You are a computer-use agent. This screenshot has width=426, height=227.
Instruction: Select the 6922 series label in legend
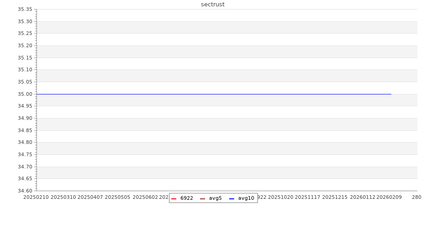[186, 198]
